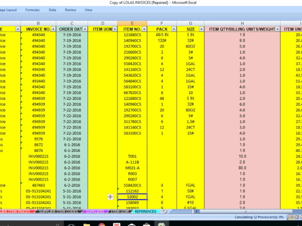This screenshot has height=226, width=302.
Task: Click invoice number cell 487483
Action: click(38, 185)
